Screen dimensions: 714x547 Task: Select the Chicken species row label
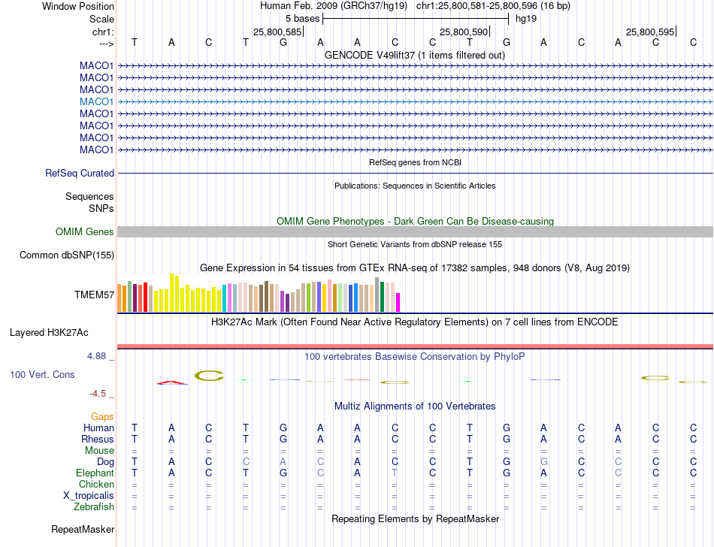[96, 484]
